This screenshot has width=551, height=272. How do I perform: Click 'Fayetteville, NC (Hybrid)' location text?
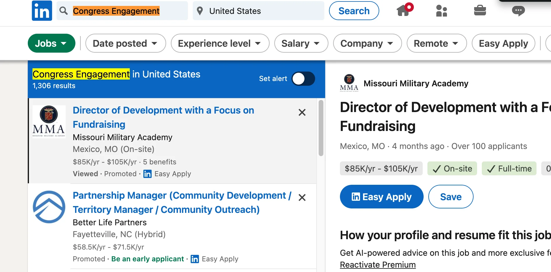click(119, 234)
